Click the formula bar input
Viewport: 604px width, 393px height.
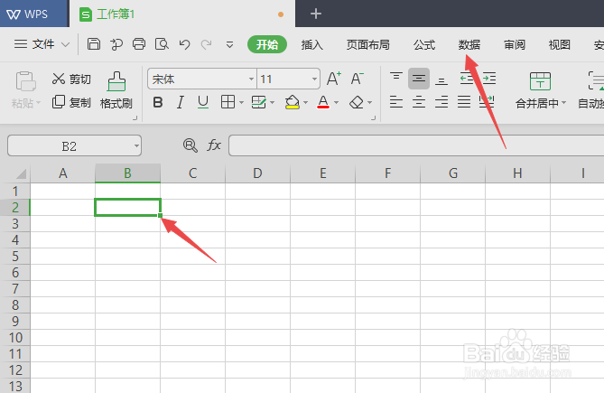pyautogui.click(x=416, y=145)
